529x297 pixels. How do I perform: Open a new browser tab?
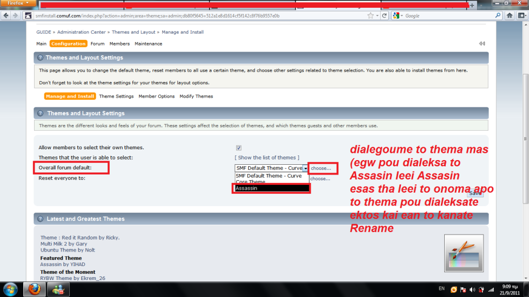pos(472,5)
